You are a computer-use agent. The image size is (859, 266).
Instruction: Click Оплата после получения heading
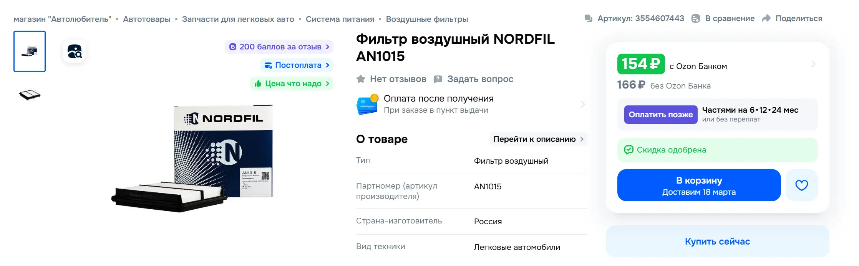[x=439, y=99]
